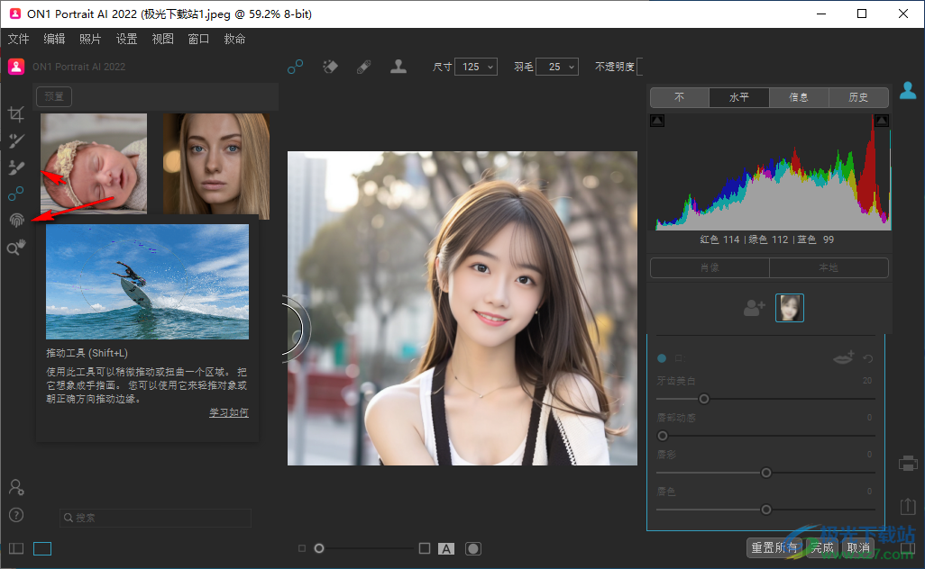This screenshot has width=925, height=569.
Task: Switch to the 不 tab
Action: [680, 97]
